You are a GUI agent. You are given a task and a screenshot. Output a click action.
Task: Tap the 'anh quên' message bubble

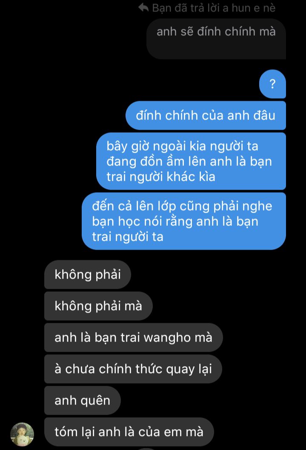pos(83,400)
